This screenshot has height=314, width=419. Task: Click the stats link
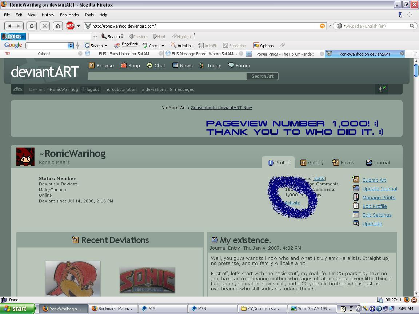[x=319, y=178]
